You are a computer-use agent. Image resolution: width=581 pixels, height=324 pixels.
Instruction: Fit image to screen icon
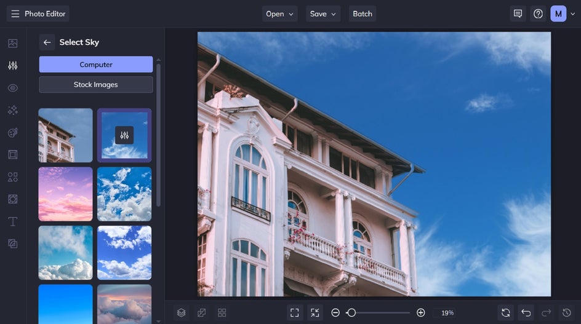pyautogui.click(x=295, y=313)
